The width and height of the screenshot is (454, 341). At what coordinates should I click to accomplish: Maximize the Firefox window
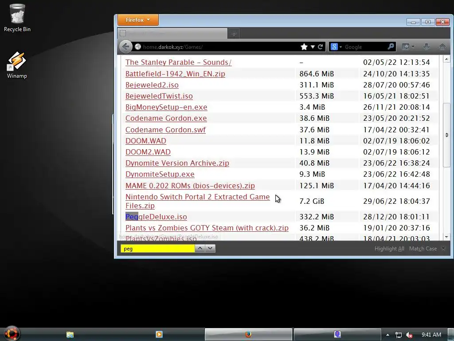point(428,22)
